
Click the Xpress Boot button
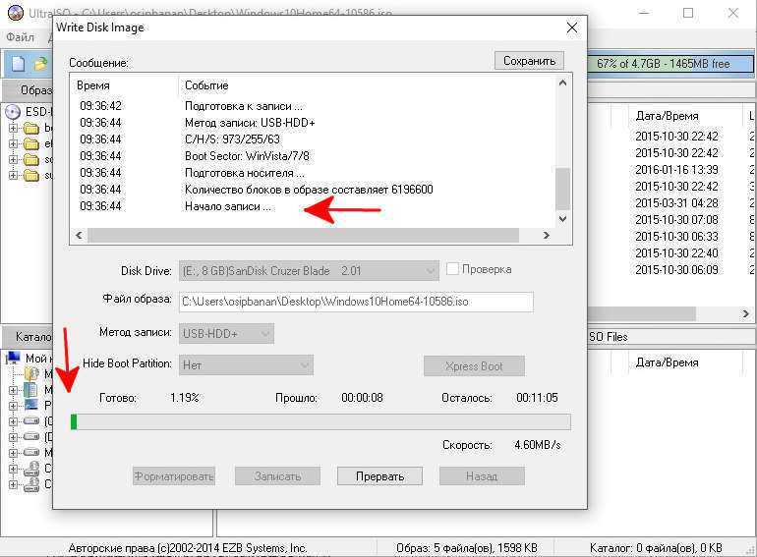(x=474, y=366)
